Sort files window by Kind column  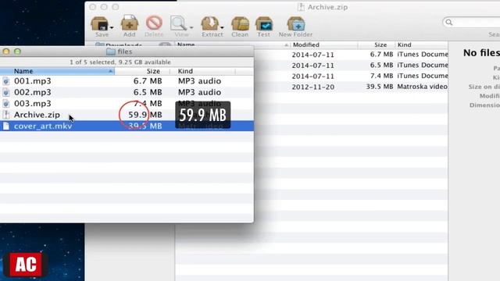coord(203,71)
